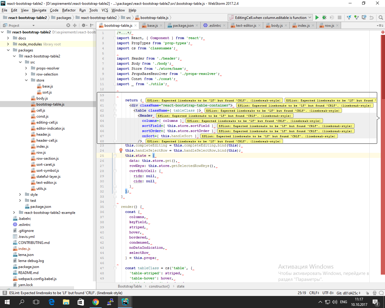
Task: Toggle file read-only lock icon
Action: (368, 293)
